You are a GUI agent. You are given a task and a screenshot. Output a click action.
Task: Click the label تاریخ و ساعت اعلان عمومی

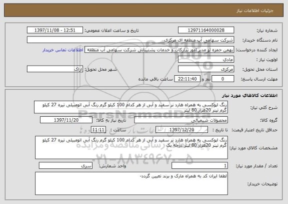tap(111, 31)
